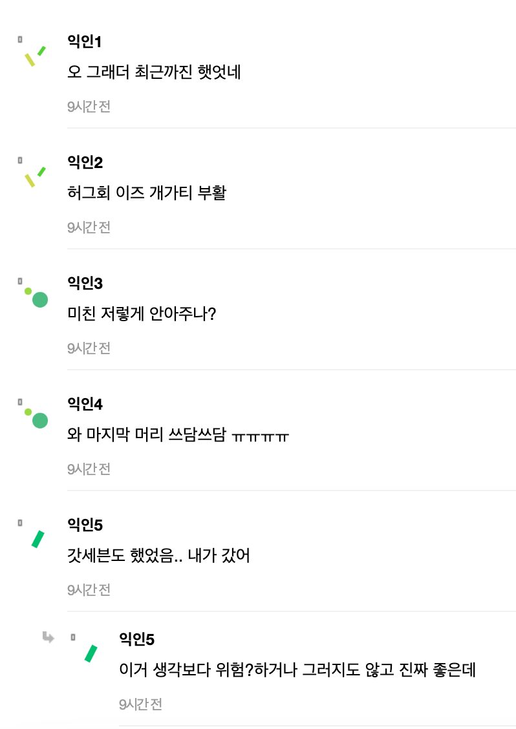Select the comment 미친 저렇게 안아주나?

click(142, 314)
